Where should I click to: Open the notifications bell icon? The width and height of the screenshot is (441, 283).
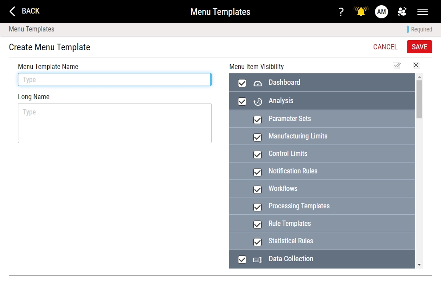361,12
